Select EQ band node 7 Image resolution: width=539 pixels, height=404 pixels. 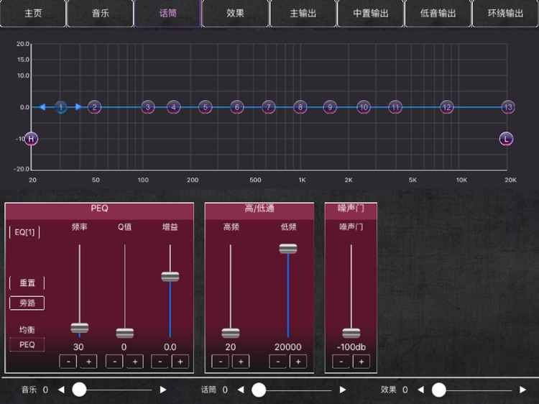coord(269,107)
